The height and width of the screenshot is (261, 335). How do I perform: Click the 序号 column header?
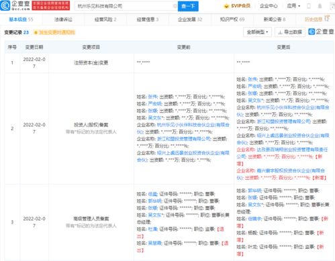12,47
